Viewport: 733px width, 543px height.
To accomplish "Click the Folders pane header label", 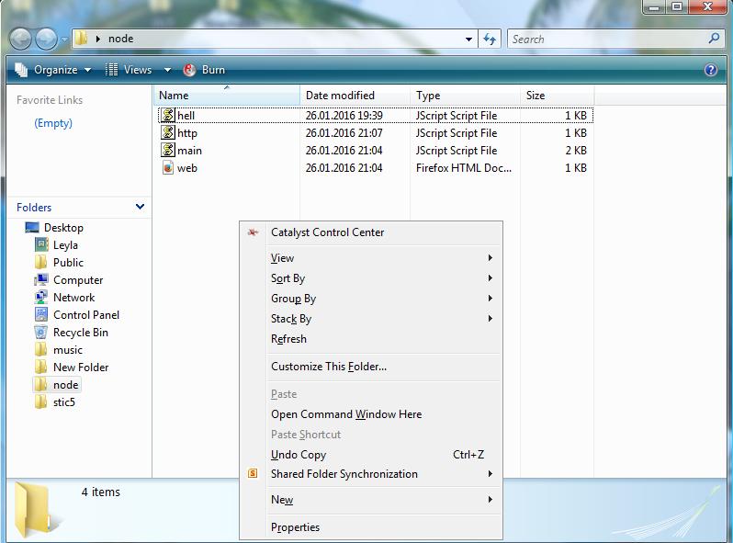I will click(34, 208).
